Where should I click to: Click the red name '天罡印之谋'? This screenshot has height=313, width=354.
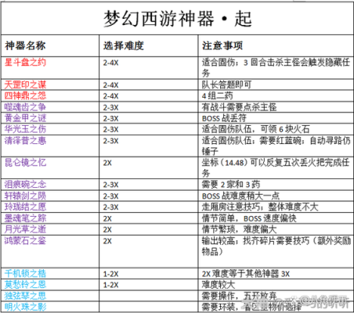(x=25, y=85)
